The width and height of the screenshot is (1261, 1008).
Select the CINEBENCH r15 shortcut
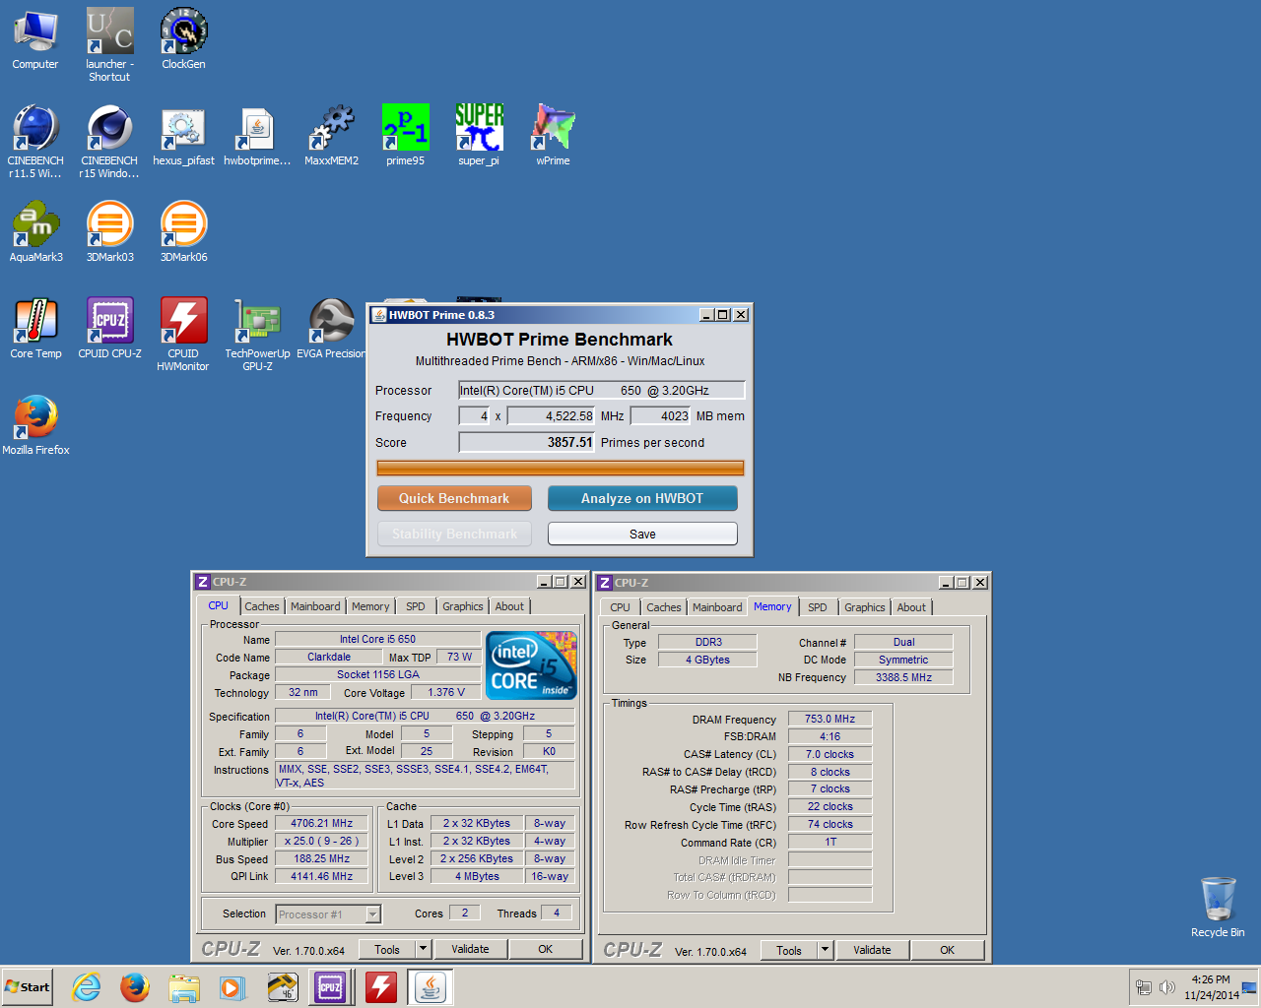109,141
